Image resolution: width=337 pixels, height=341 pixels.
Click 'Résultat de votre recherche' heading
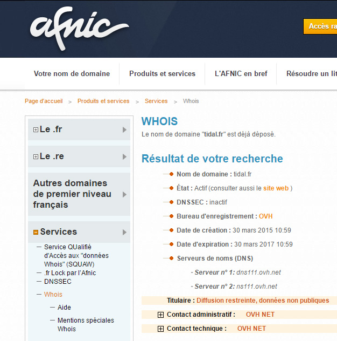tap(212, 159)
